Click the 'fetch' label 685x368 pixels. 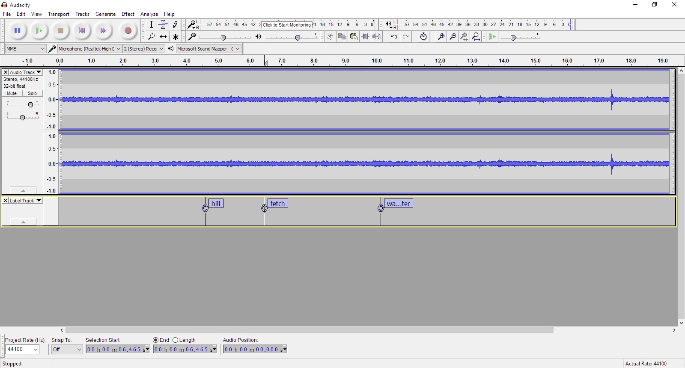[x=277, y=204]
